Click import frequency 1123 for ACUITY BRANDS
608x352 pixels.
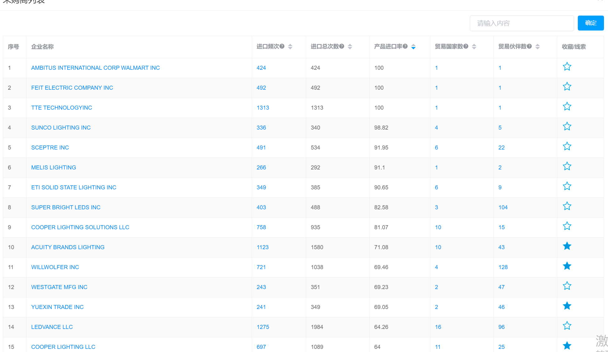tap(263, 247)
